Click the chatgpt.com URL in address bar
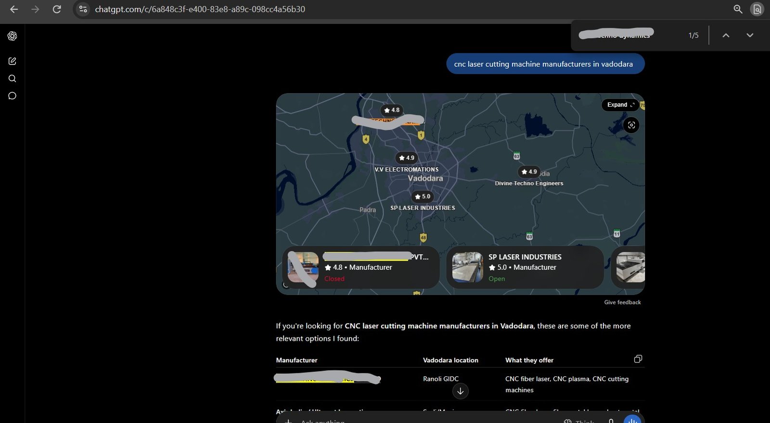770x423 pixels. (200, 9)
